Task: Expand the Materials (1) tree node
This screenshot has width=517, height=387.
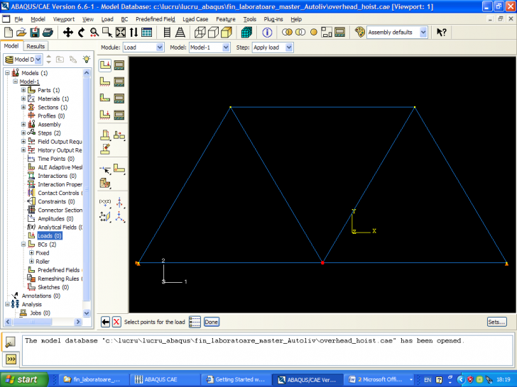Action: coord(23,99)
